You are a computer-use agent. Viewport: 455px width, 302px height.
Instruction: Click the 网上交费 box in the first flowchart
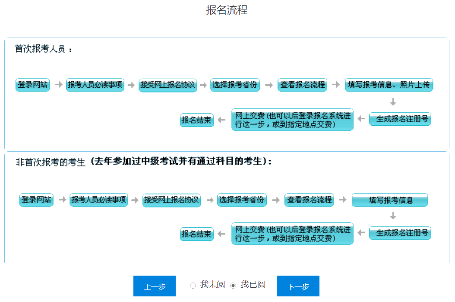point(292,119)
